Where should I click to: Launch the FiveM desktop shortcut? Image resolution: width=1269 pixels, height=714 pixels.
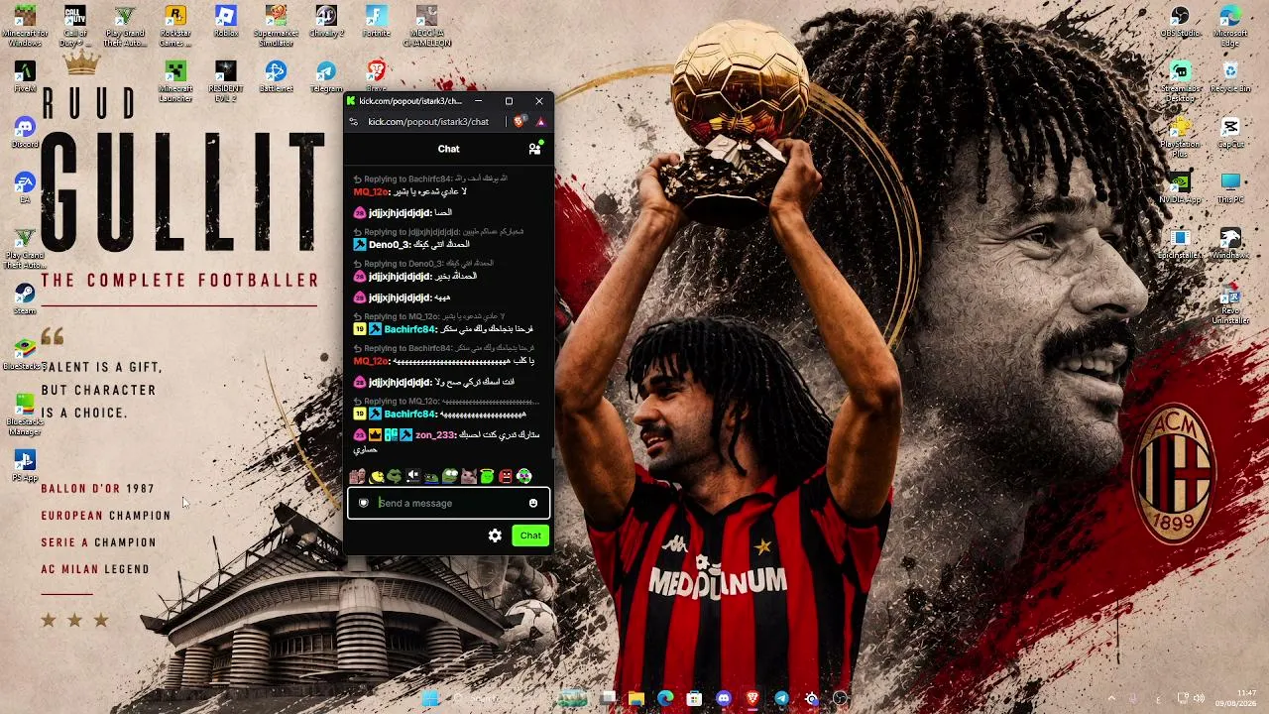click(x=25, y=76)
